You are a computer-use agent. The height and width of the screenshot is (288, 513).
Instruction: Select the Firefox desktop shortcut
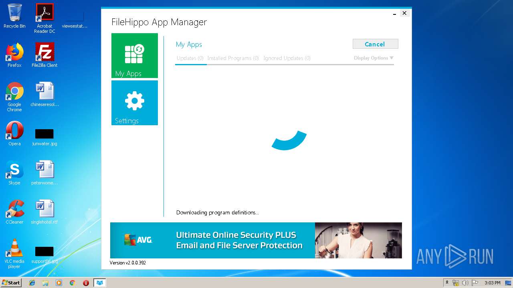point(14,55)
